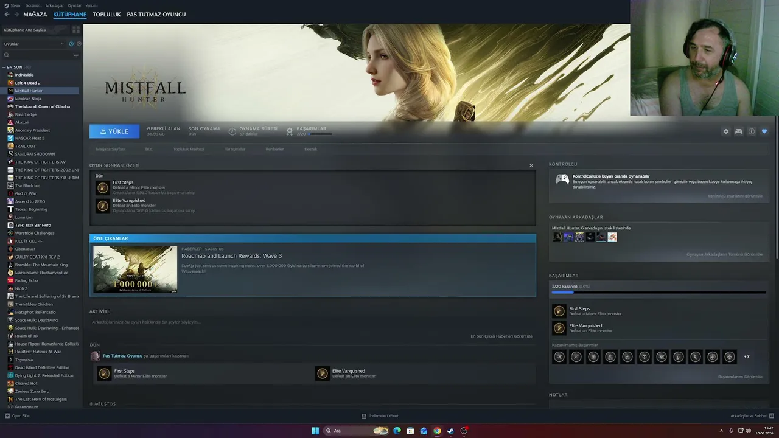779x438 pixels.
Task: Open Google Chrome from taskbar
Action: [437, 431]
